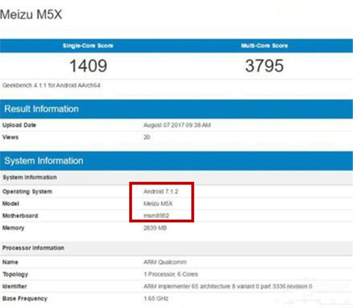353x308 pixels.
Task: Click the Processor Information subheader row
Action: 33,248
